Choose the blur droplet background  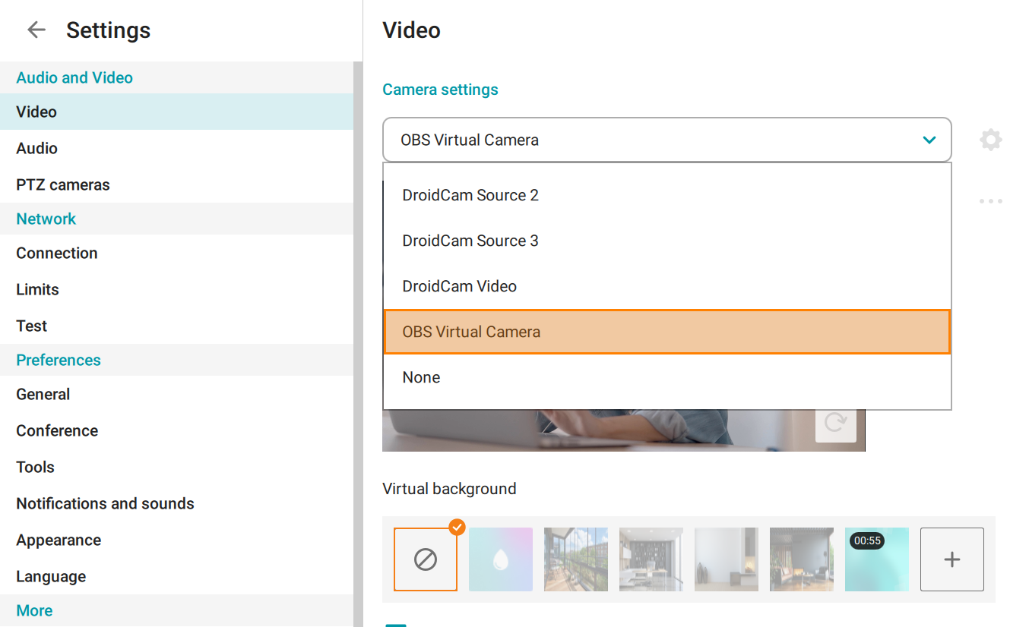point(500,559)
